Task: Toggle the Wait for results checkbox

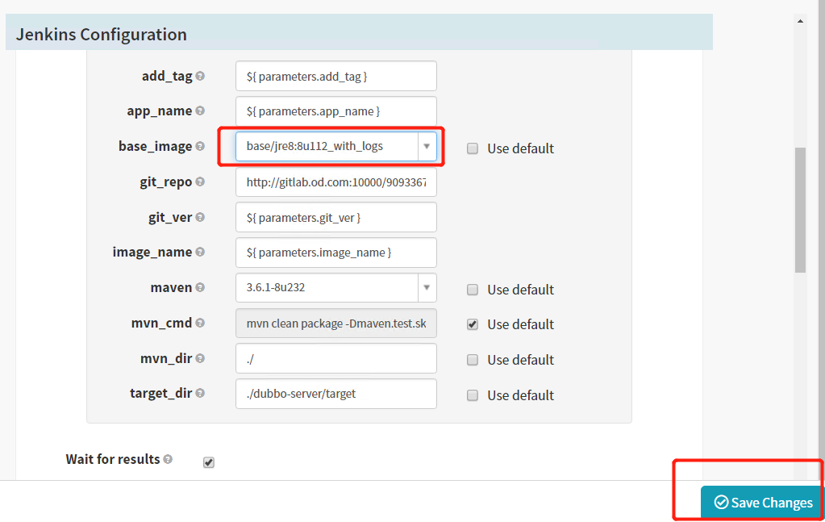Action: 209,462
